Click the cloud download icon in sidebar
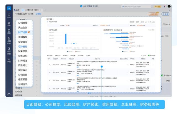Viewport: 177px width, 114px height. pyautogui.click(x=9, y=94)
